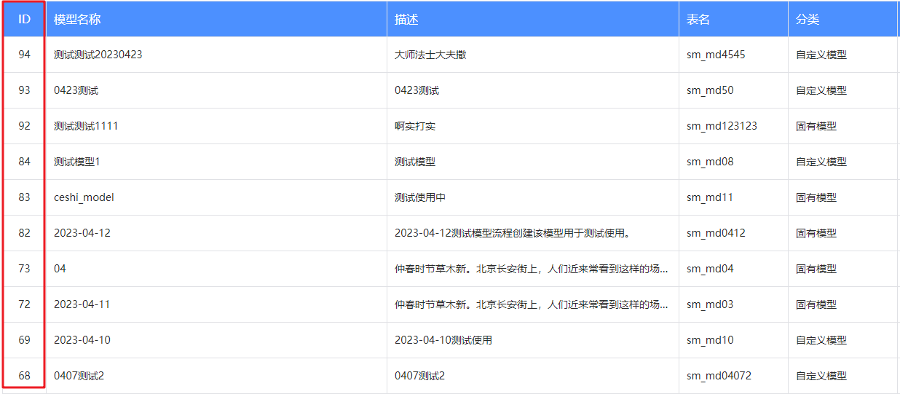Click model name 测试模型1
The image size is (900, 394).
pos(77,162)
